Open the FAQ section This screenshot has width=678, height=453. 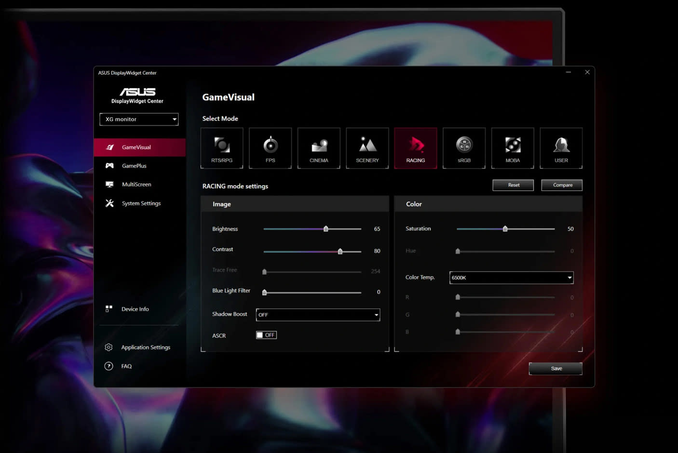126,366
